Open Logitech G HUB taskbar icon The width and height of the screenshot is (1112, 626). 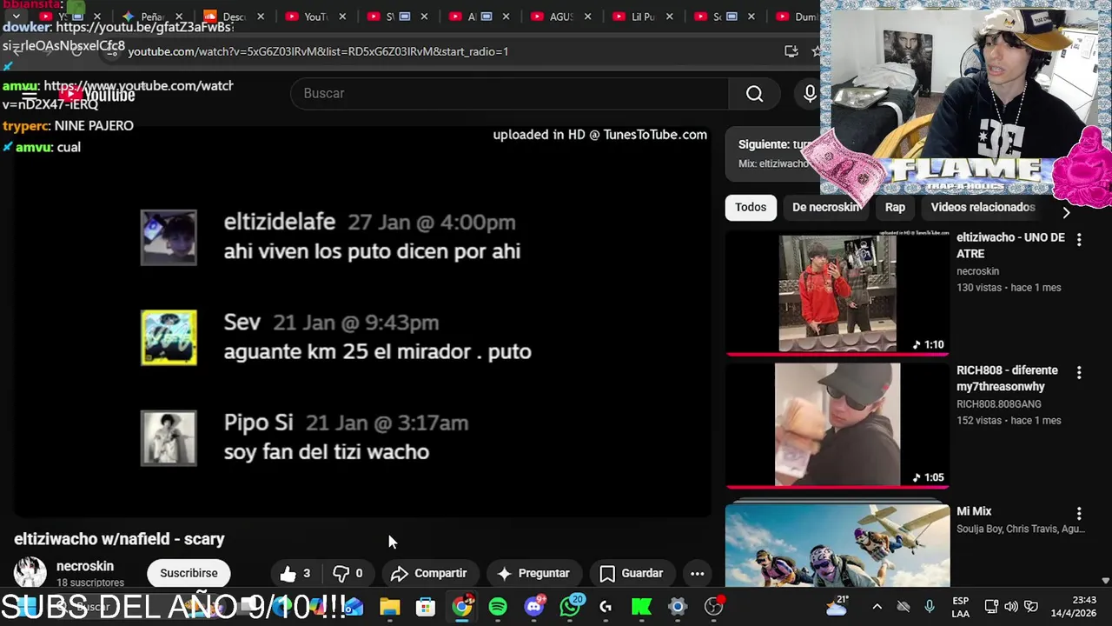coord(606,607)
